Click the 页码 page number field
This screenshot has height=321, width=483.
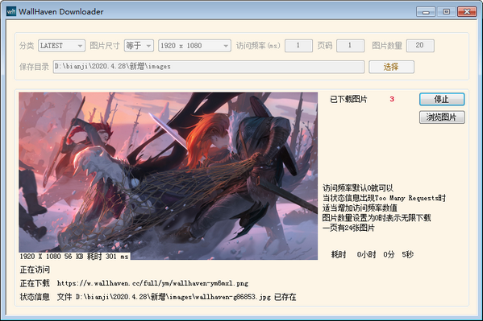(x=351, y=46)
